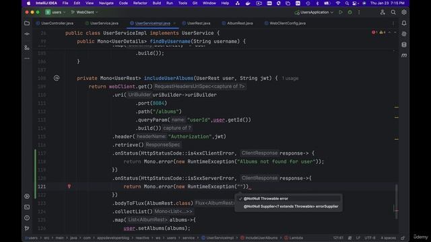Click the warnings count inspection indicator

point(383,32)
